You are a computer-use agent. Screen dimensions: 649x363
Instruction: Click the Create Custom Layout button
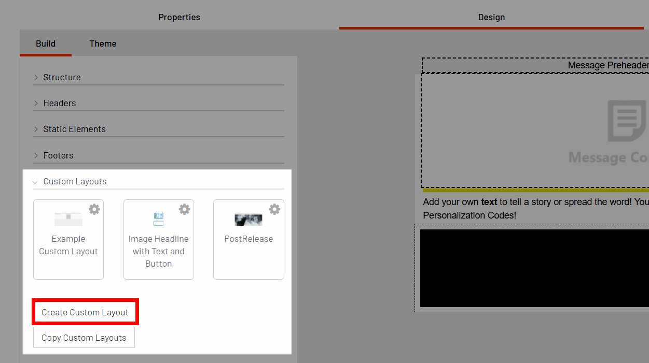coord(85,312)
